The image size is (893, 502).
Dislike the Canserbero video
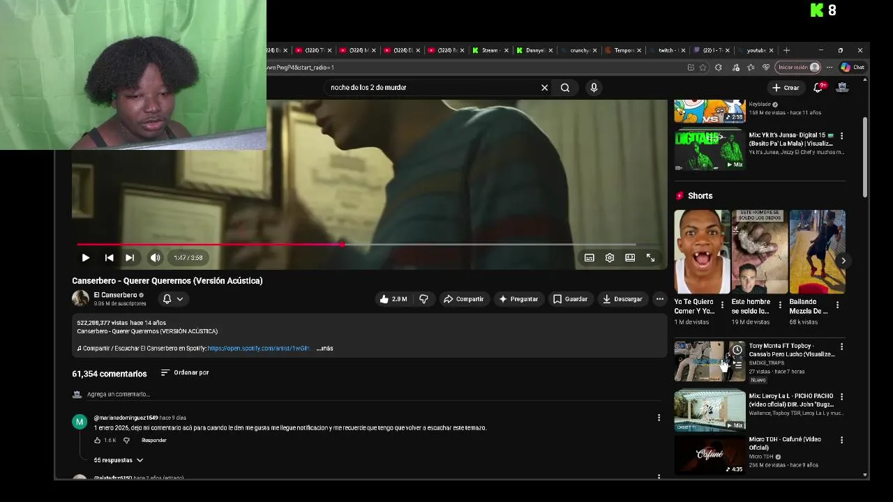[x=423, y=299]
